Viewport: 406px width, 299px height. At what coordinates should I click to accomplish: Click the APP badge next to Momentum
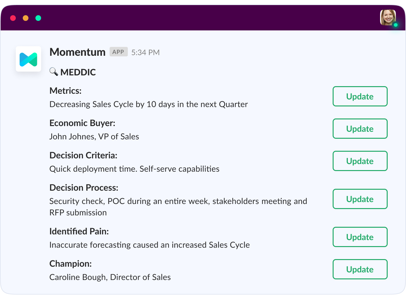(119, 52)
